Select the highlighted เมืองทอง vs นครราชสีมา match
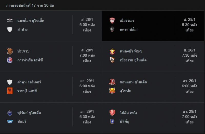The width and height of the screenshot is (205, 134). tap(153, 26)
